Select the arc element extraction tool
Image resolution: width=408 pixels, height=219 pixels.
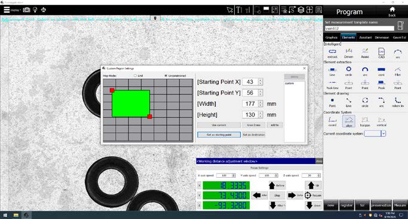point(365,71)
